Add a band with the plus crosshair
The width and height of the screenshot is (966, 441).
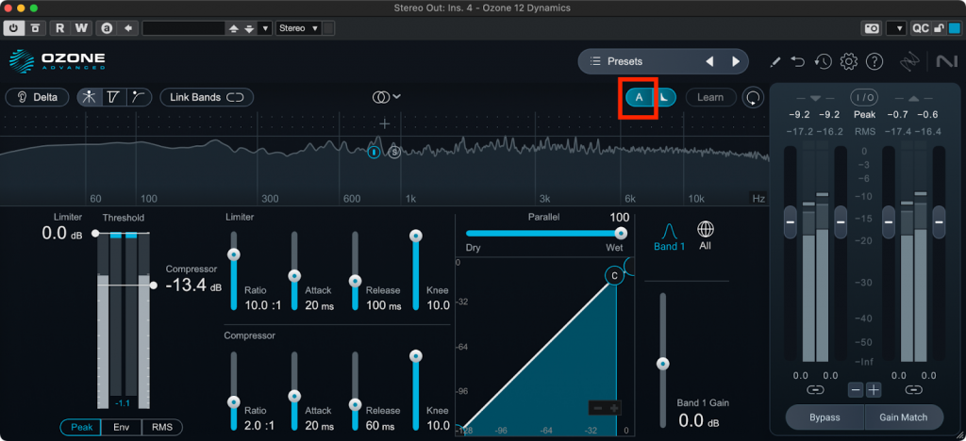pos(385,123)
